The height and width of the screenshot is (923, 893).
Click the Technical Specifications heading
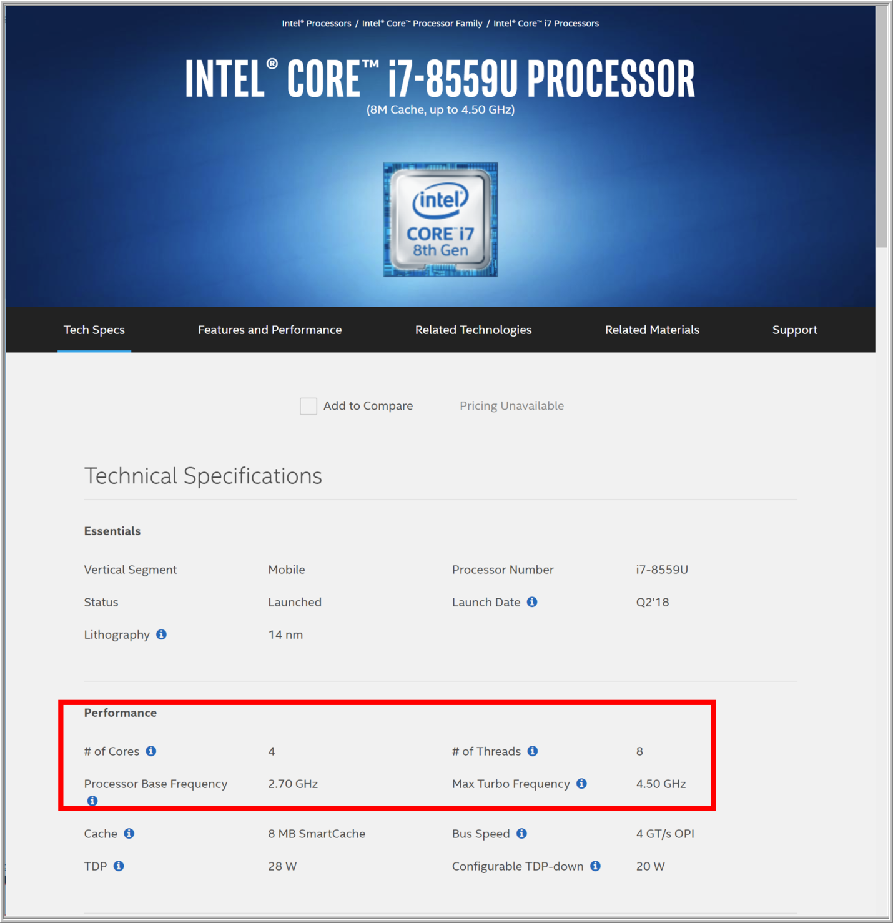[x=203, y=476]
